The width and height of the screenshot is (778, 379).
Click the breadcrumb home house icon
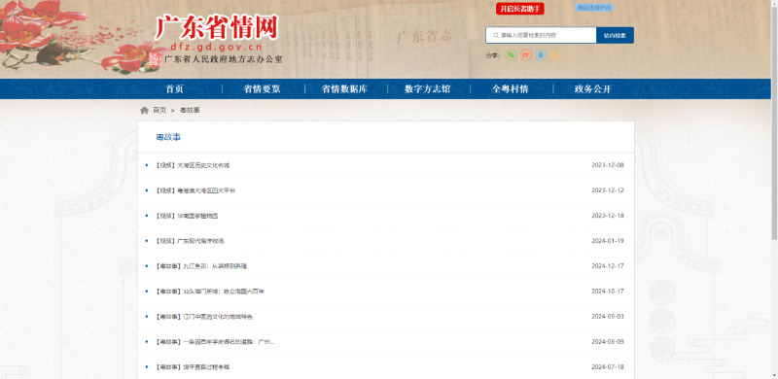144,110
